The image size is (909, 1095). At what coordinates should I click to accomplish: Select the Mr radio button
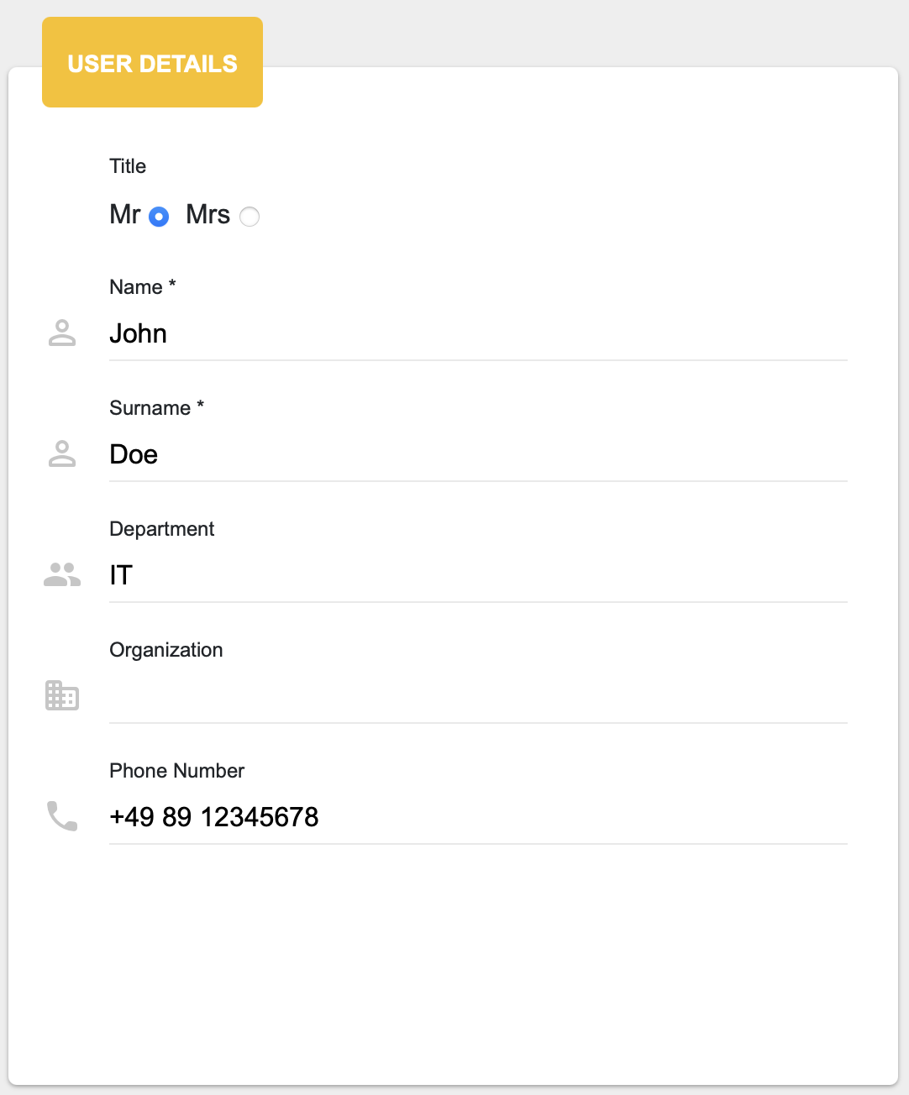coord(159,217)
